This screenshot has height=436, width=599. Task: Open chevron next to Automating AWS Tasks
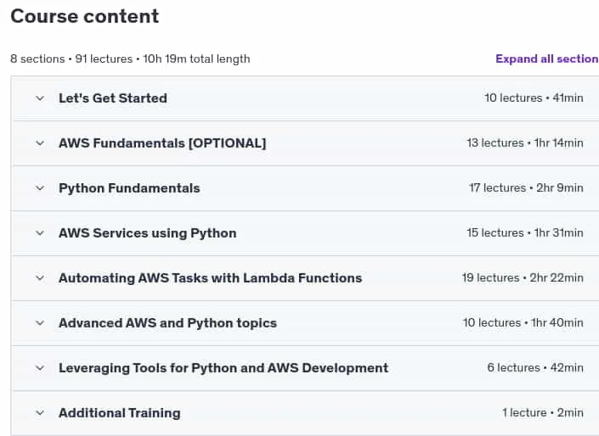tap(40, 278)
